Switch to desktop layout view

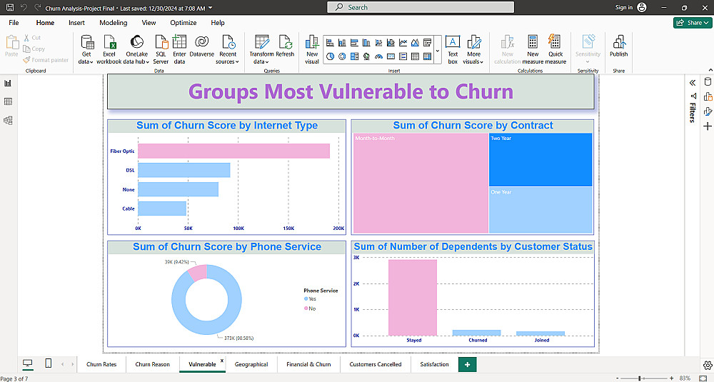point(28,363)
